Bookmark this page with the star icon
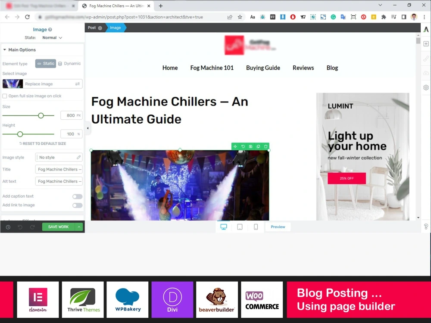Image resolution: width=431 pixels, height=323 pixels. point(240,17)
